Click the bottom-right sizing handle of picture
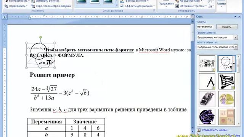Viewport: 244px width, 137px height. pyautogui.click(x=55, y=68)
